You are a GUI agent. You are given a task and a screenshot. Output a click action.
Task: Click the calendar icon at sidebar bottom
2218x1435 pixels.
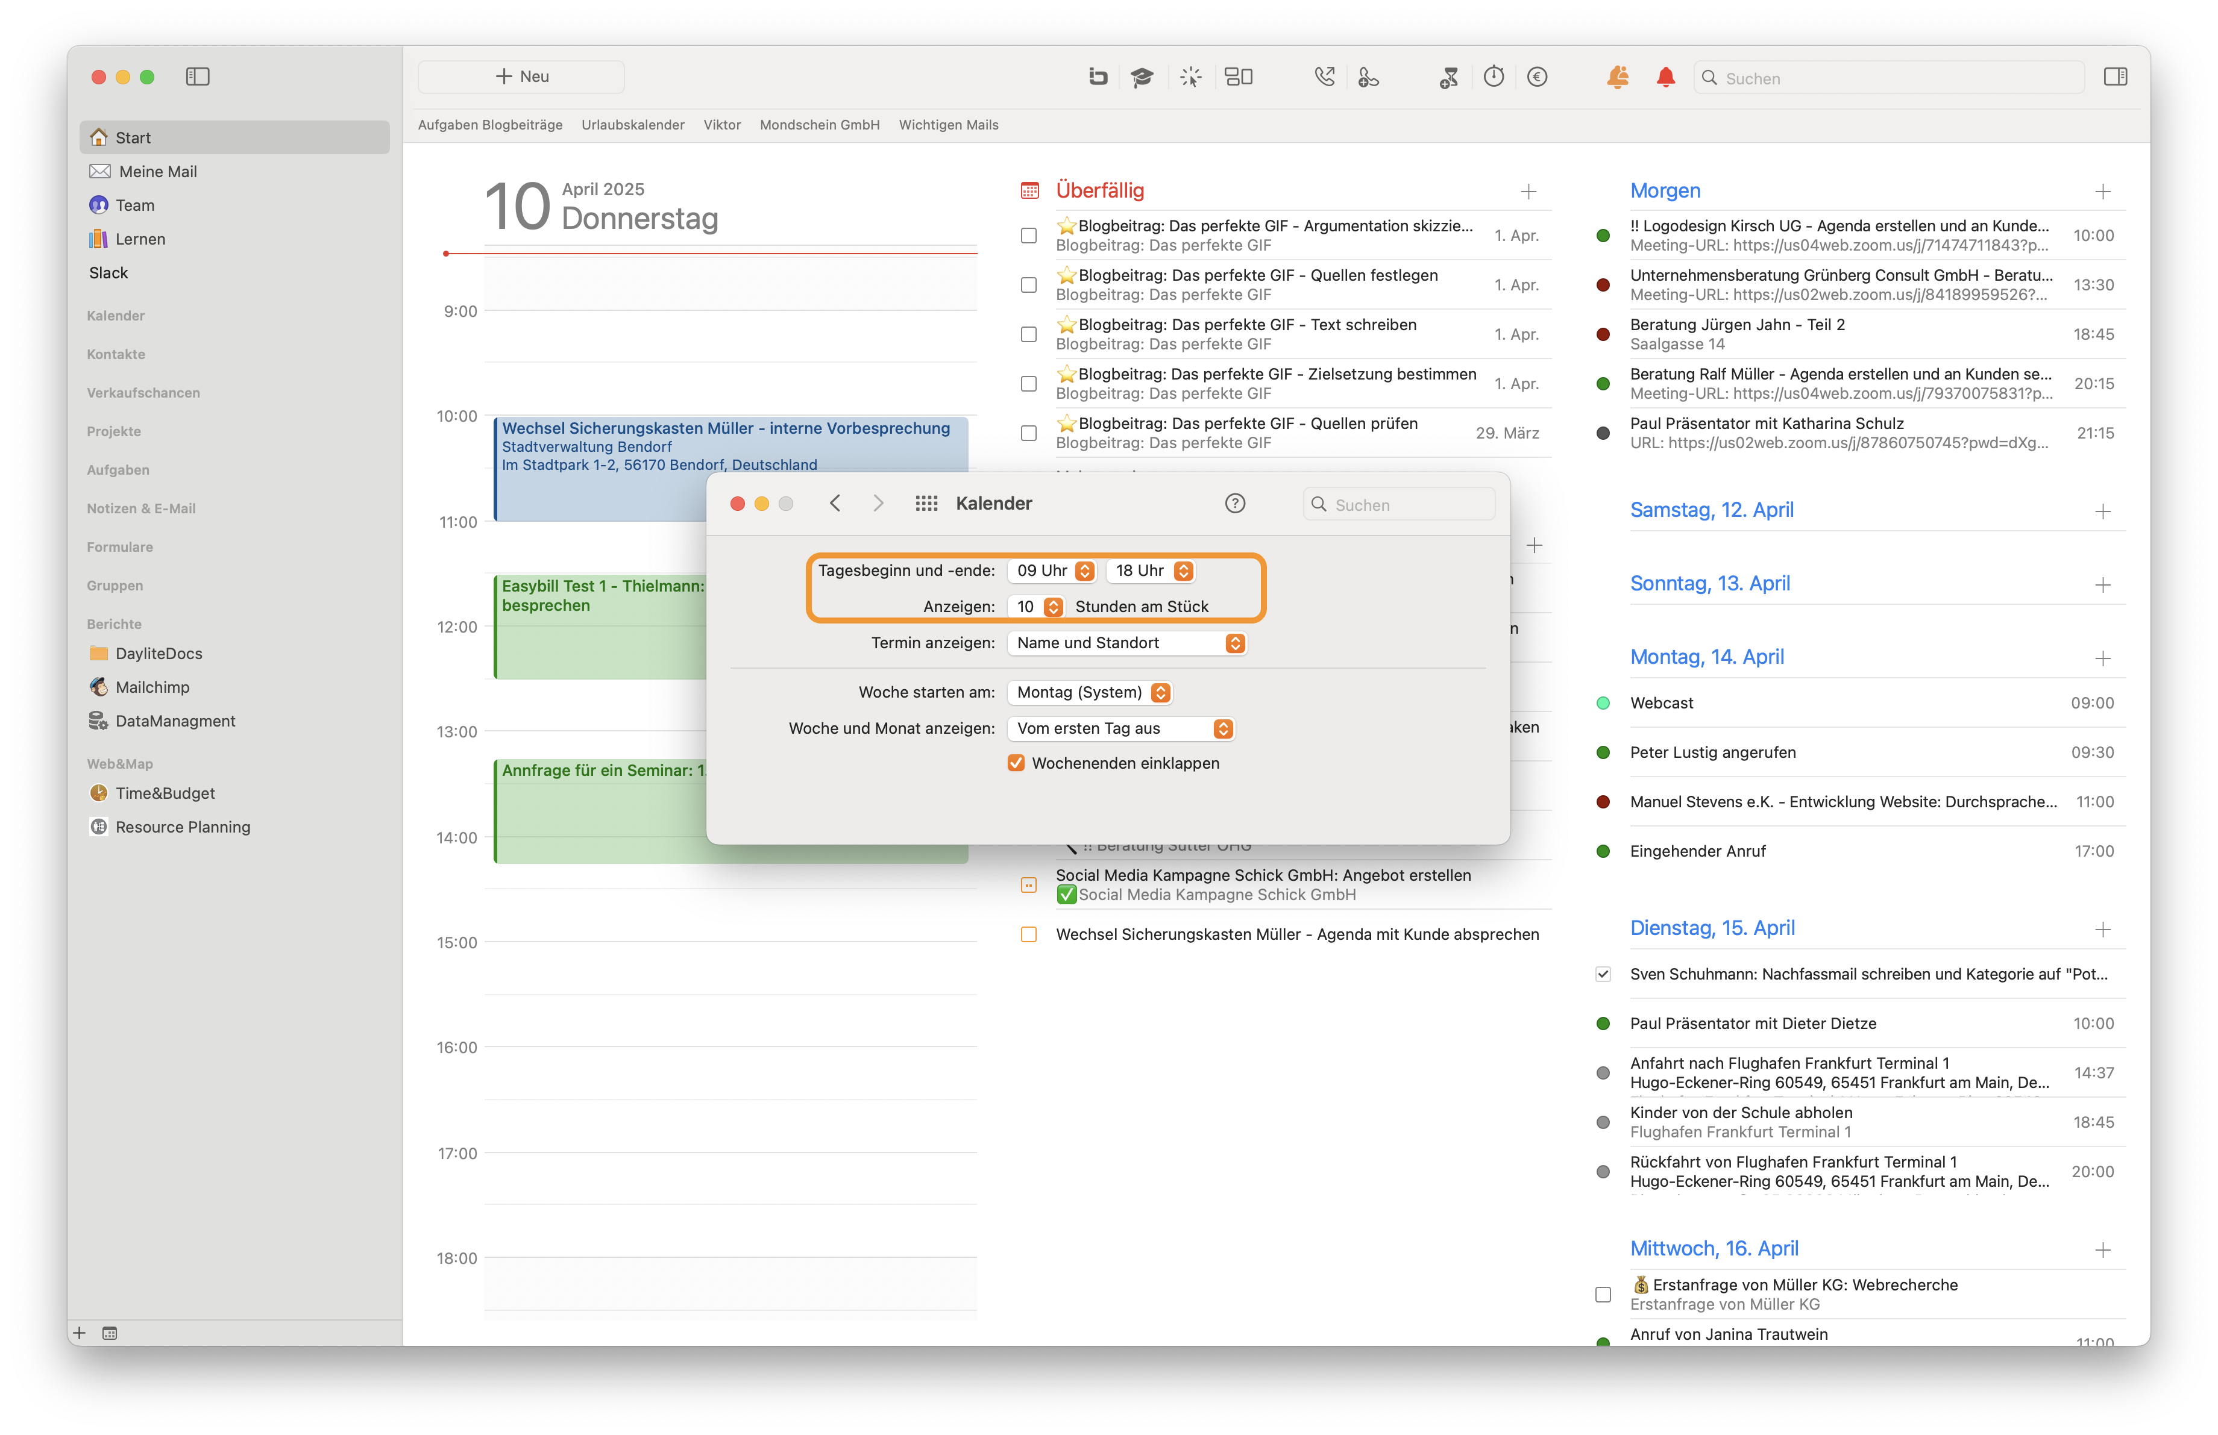click(110, 1333)
